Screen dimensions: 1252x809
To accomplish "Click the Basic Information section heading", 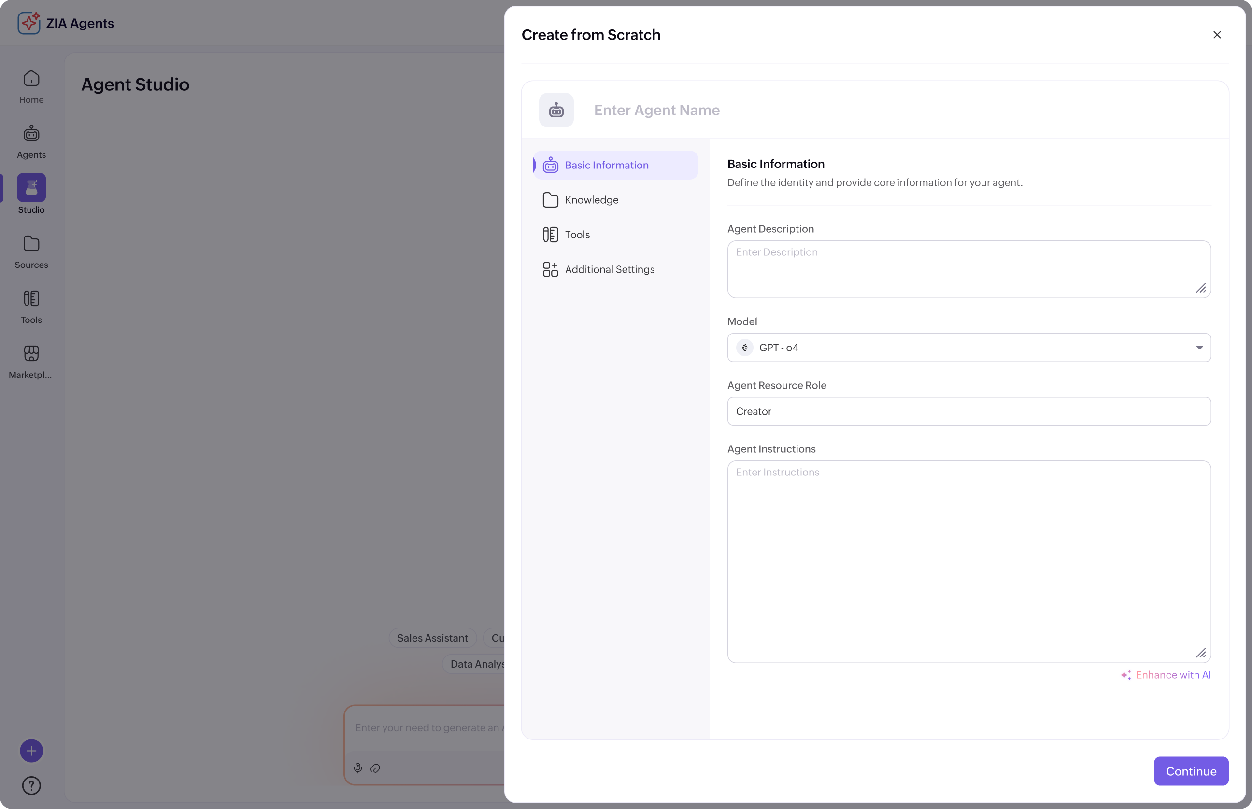I will (x=776, y=165).
